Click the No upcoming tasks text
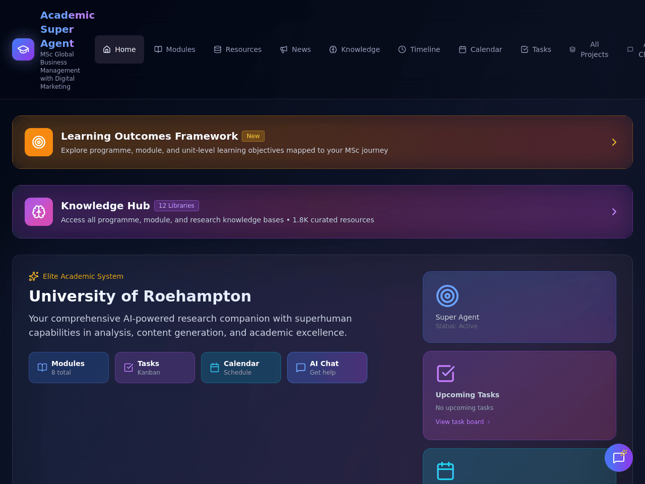Viewport: 645px width, 484px height. (465, 408)
